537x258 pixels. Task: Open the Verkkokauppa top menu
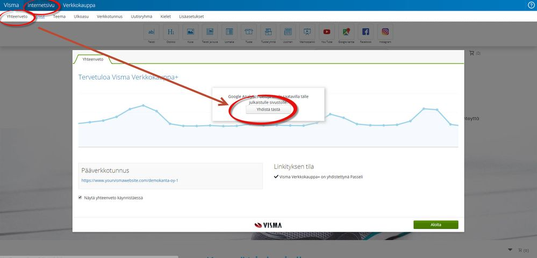pyautogui.click(x=79, y=5)
